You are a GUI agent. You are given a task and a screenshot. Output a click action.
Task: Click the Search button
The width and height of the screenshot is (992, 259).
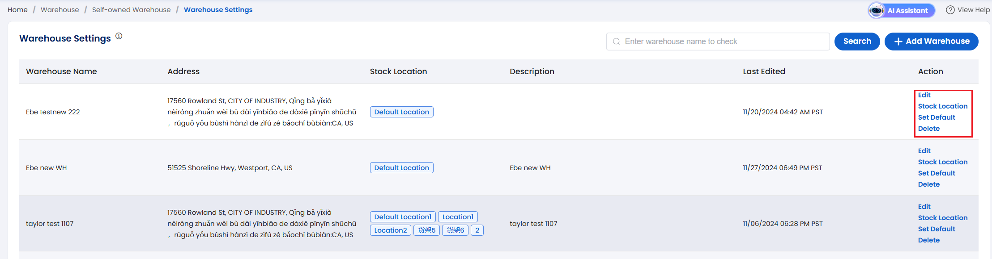[857, 42]
